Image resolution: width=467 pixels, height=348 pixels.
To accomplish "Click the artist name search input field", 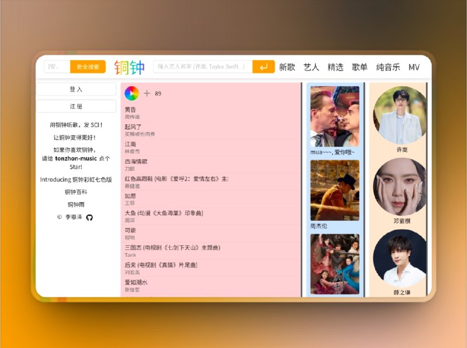I will click(x=201, y=66).
